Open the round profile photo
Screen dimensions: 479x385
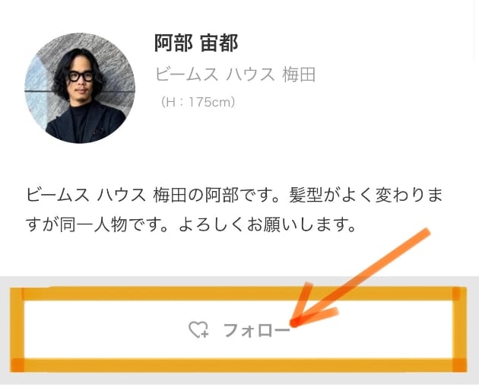(80, 88)
